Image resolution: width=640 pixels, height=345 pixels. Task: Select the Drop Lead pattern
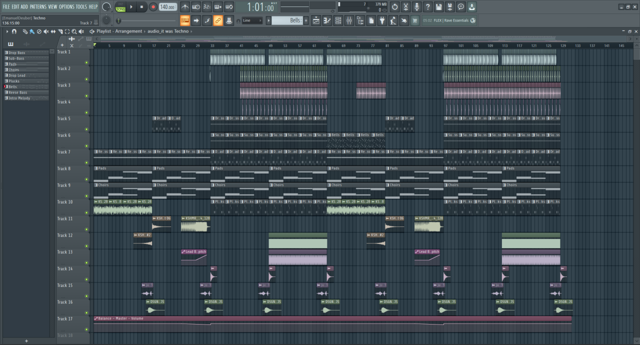(26, 75)
